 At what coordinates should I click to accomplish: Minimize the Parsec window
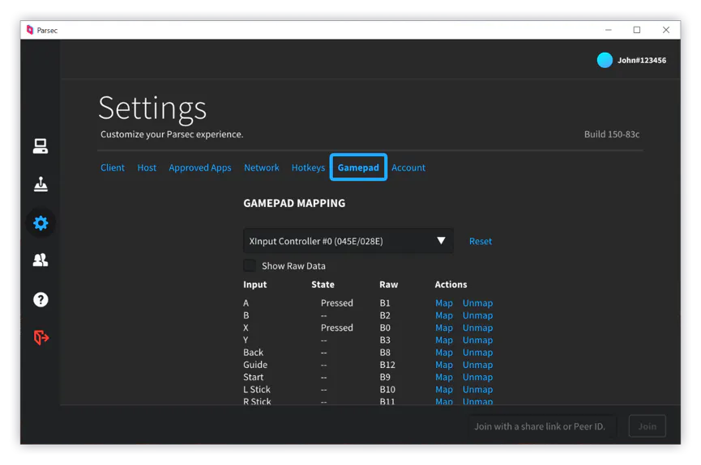[608, 30]
